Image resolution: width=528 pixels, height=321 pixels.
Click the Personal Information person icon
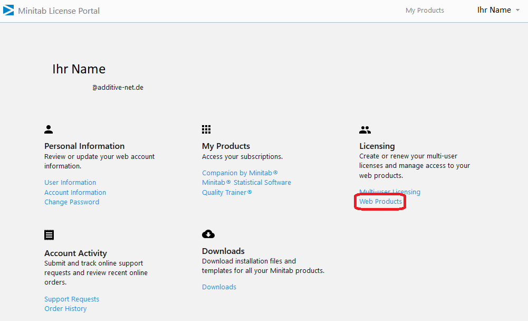(x=49, y=129)
